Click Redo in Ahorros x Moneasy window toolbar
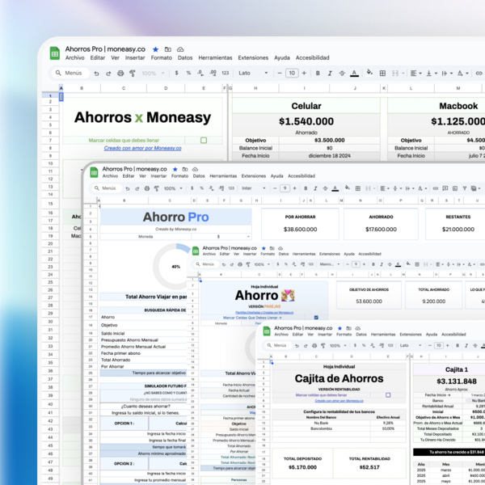 [x=108, y=74]
